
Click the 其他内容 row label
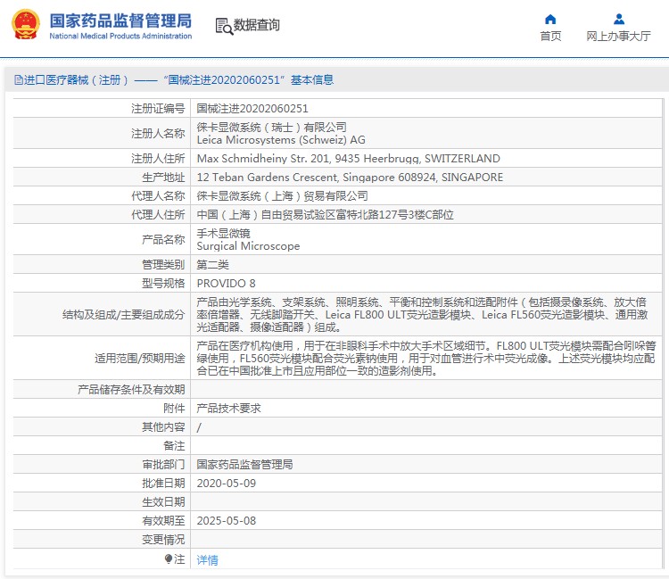(x=163, y=427)
